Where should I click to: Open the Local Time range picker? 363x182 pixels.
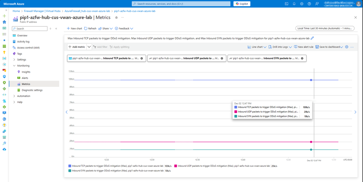click(325, 28)
